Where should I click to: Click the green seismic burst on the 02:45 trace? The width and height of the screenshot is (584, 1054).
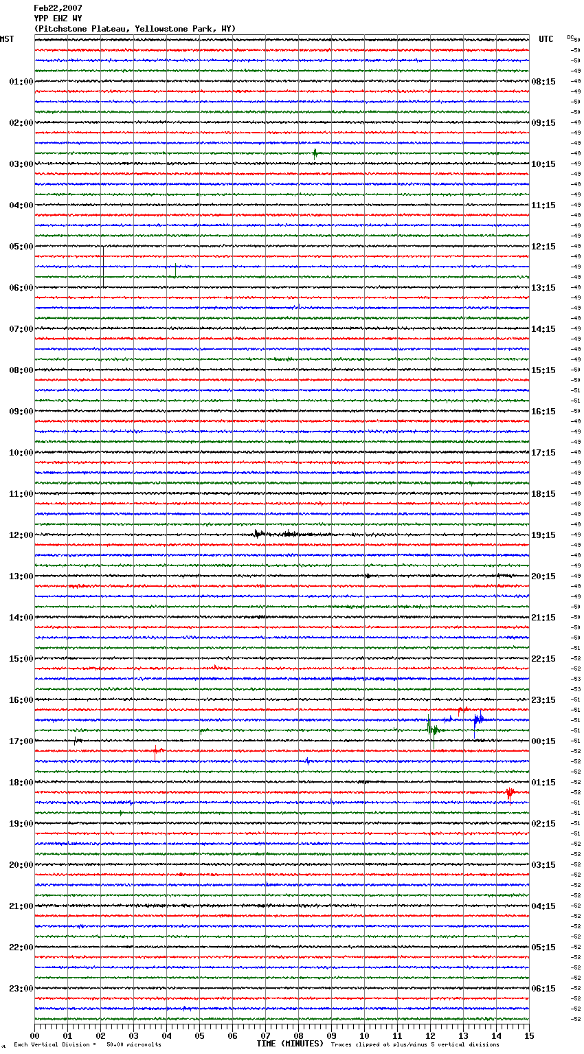click(315, 153)
